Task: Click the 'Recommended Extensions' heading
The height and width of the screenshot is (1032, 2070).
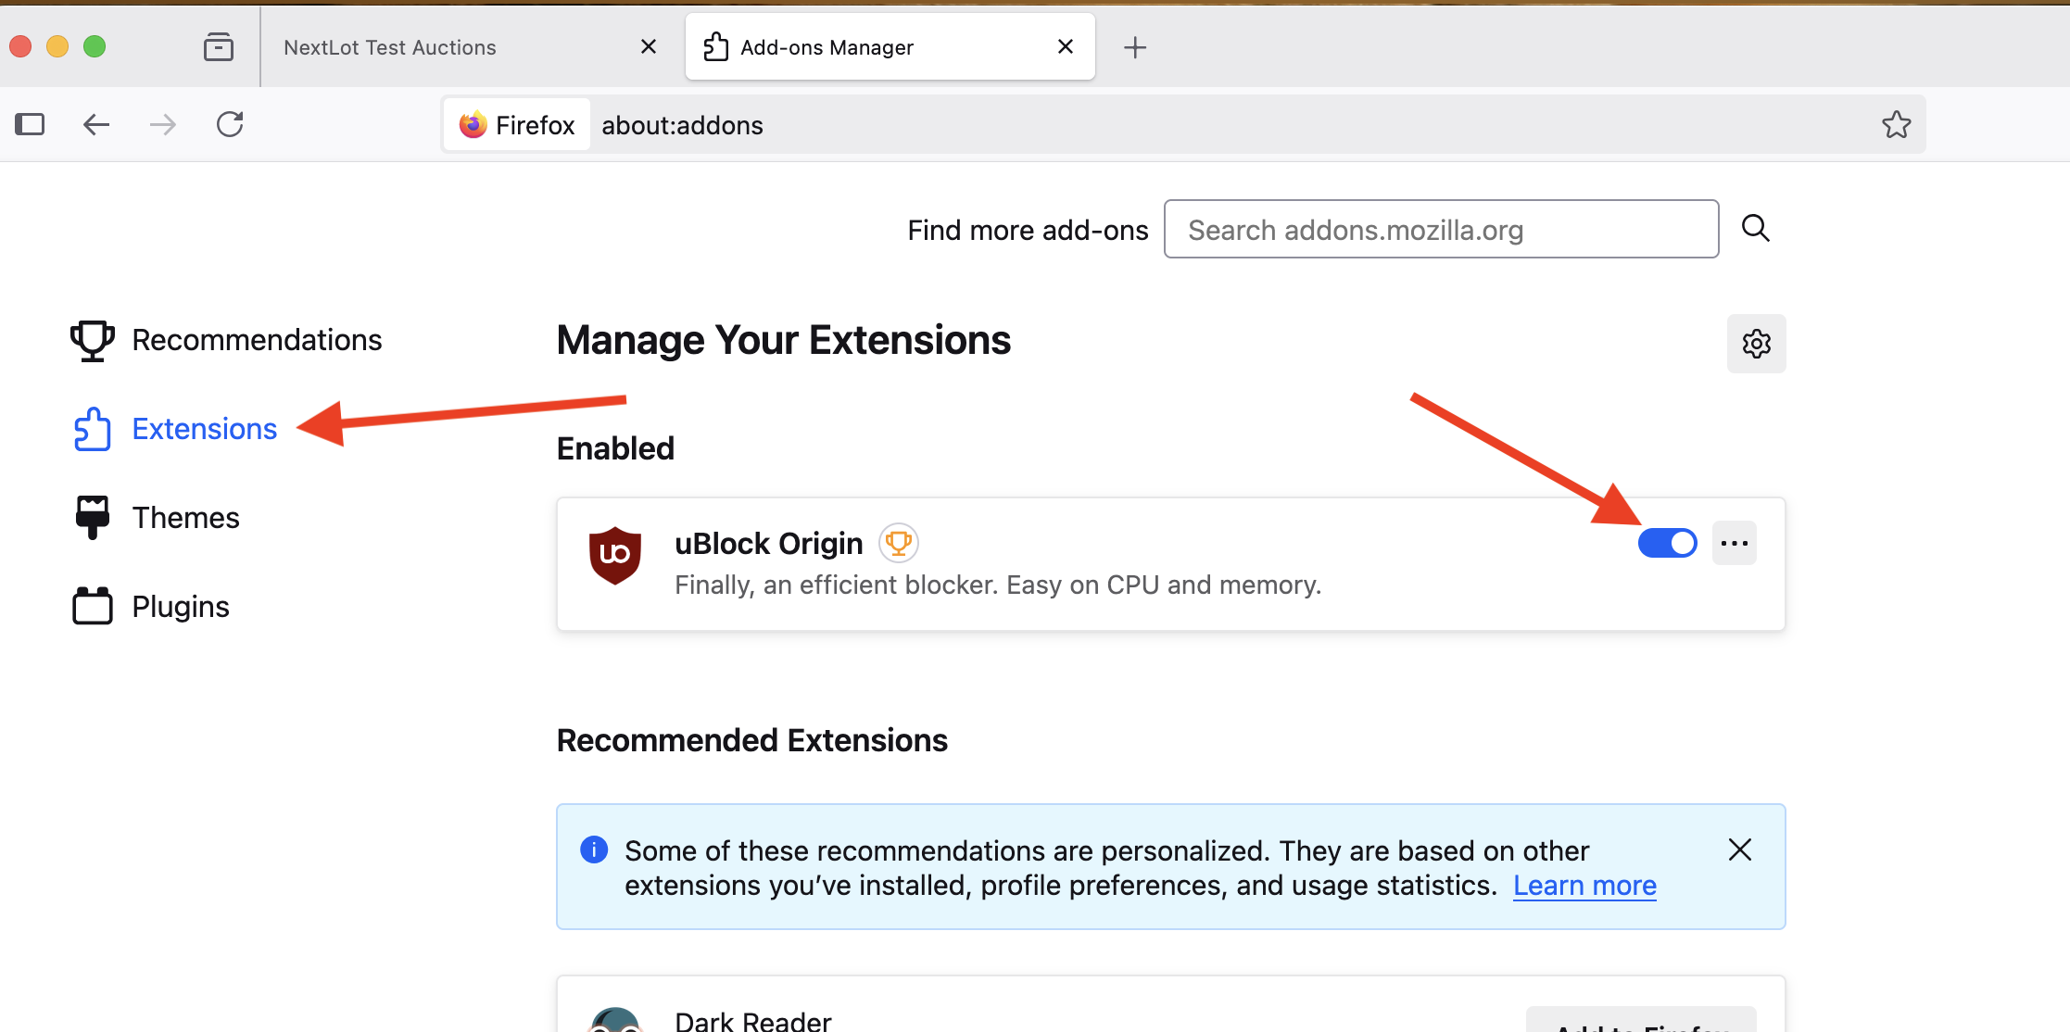Action: click(752, 740)
